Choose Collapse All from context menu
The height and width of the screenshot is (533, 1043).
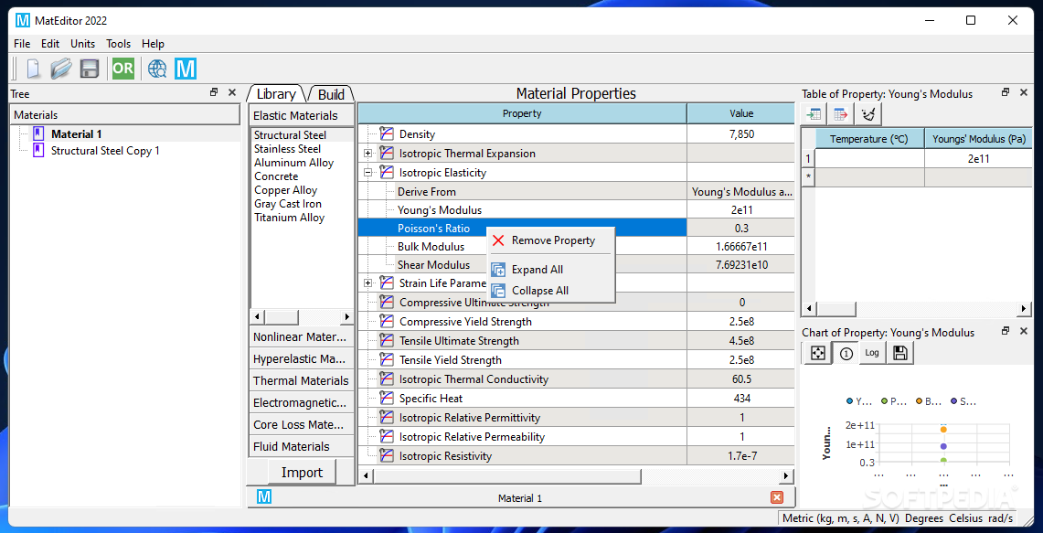tap(550, 290)
